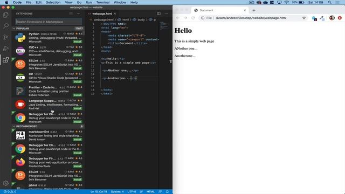Open the File menu
This screenshot has width=345, height=194.
pyautogui.click(x=29, y=2)
